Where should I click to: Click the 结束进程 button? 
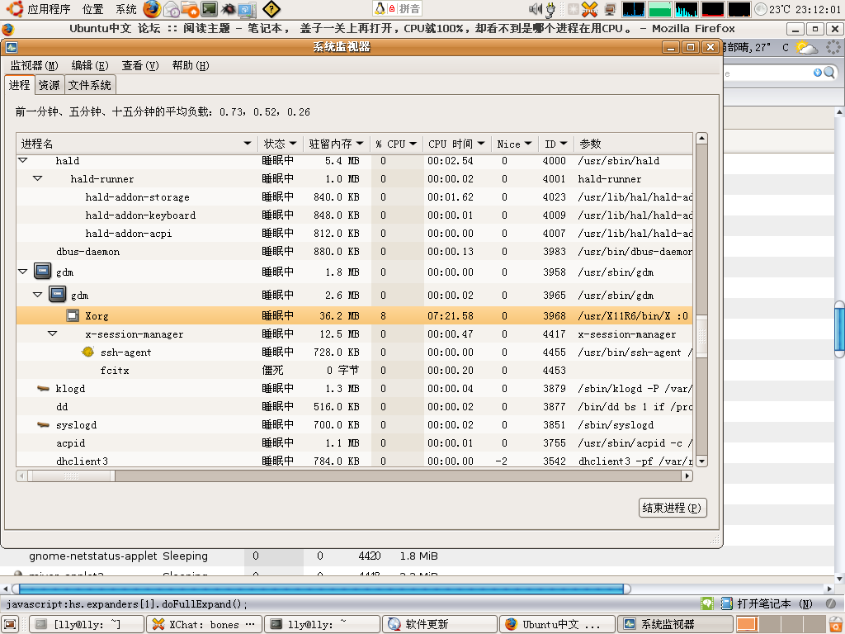coord(672,508)
